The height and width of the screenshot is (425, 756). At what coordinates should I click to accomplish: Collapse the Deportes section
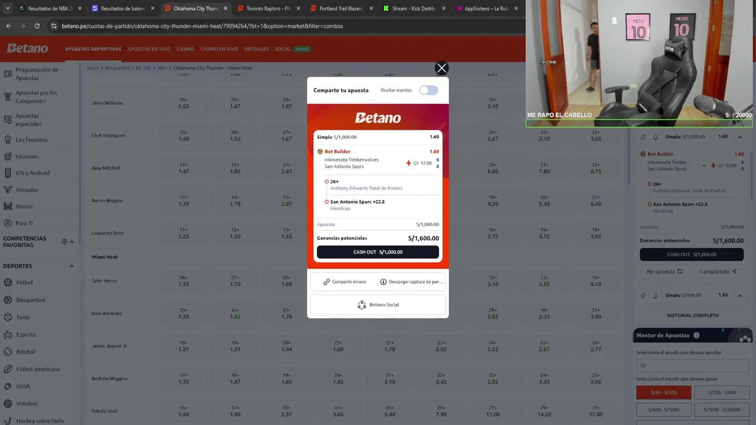71,266
